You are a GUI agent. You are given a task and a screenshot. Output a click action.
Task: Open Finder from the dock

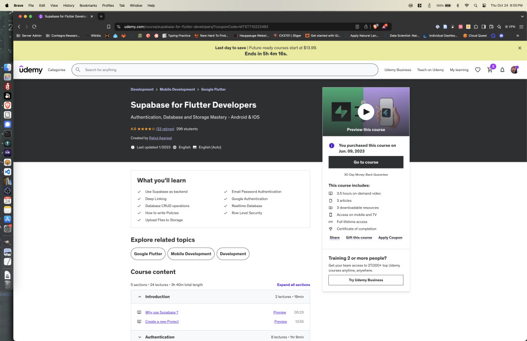tap(7, 67)
